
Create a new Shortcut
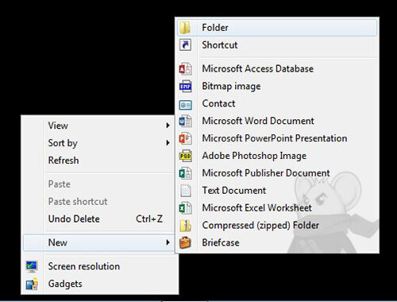(277, 45)
